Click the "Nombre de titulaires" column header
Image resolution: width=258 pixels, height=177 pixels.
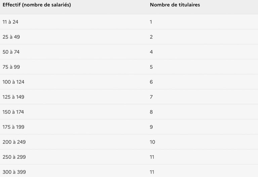coord(175,5)
